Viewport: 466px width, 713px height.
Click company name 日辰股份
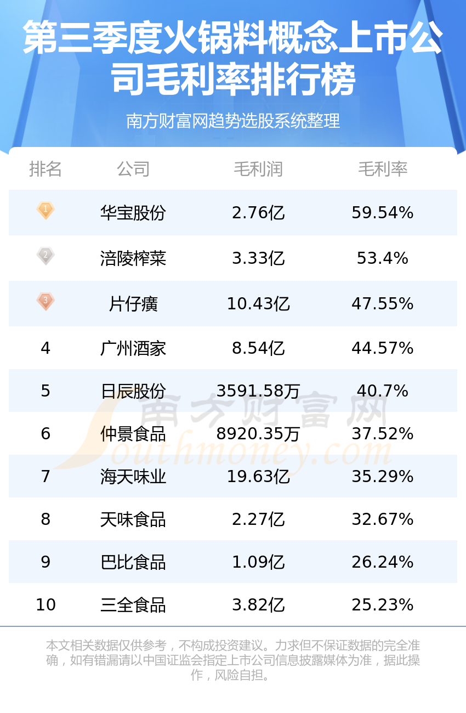(x=133, y=391)
